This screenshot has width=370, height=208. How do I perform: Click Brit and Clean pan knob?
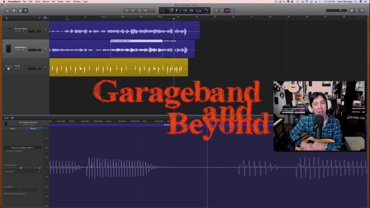45,30
